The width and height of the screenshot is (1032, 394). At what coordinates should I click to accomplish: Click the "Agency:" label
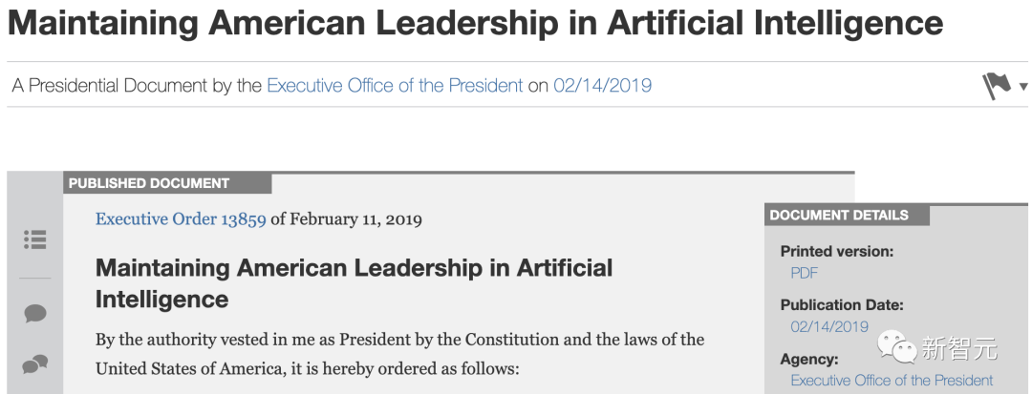click(809, 360)
